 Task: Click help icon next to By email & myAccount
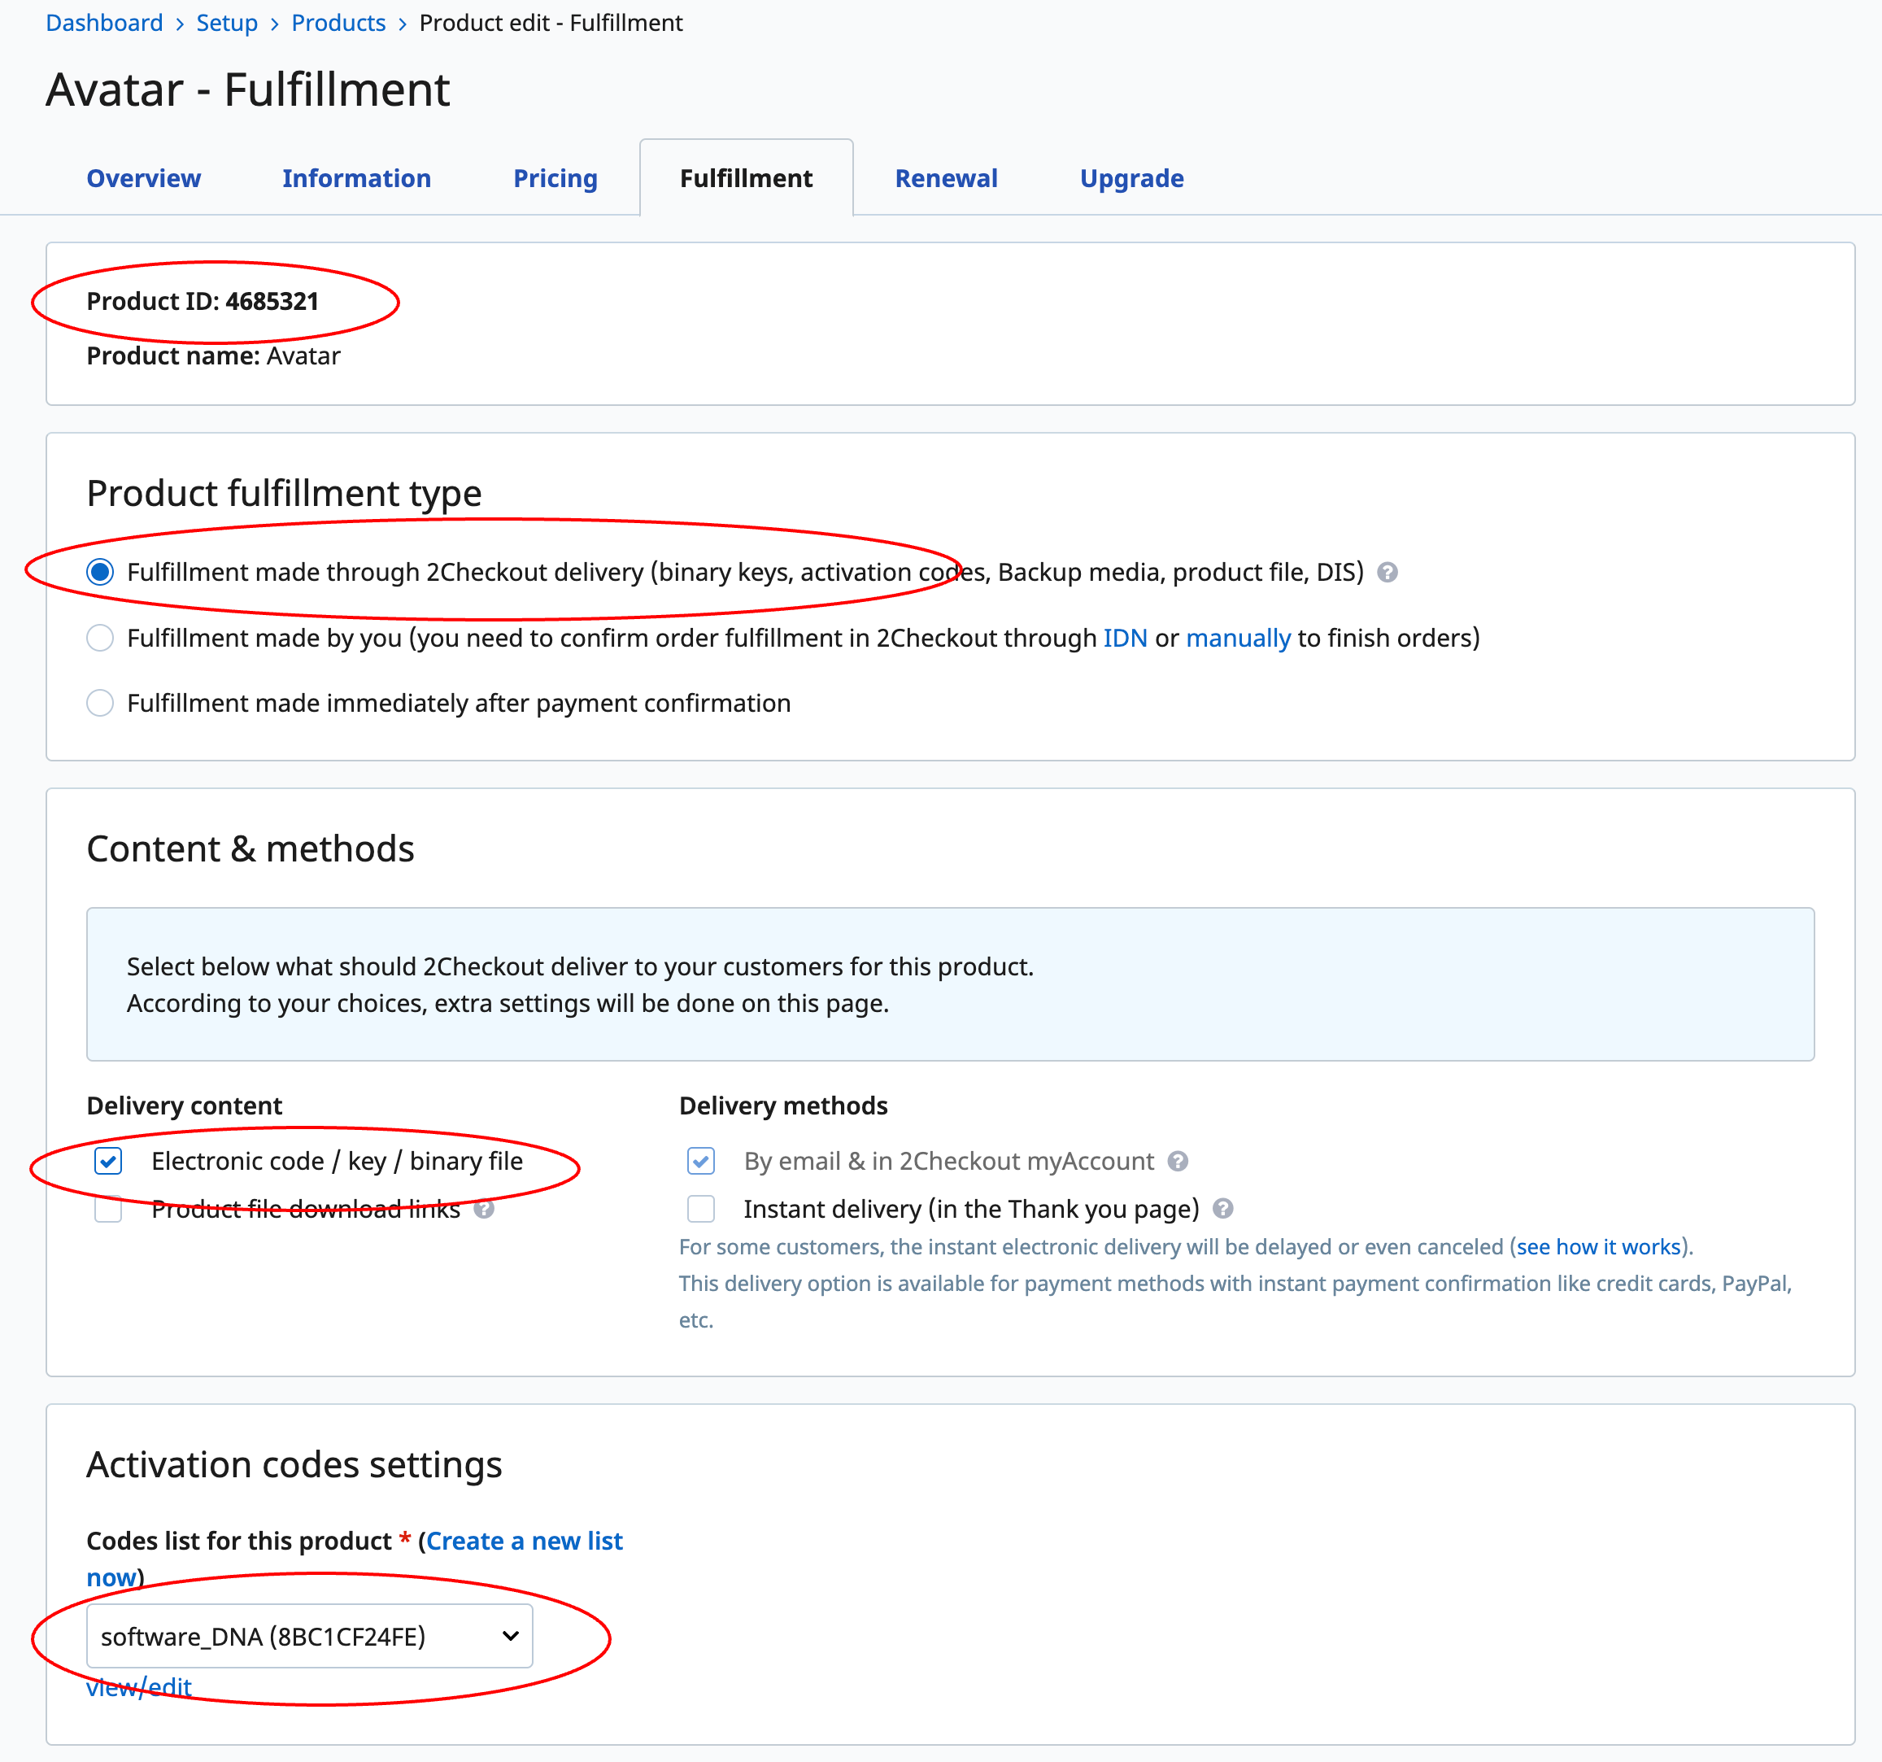pos(1178,1162)
